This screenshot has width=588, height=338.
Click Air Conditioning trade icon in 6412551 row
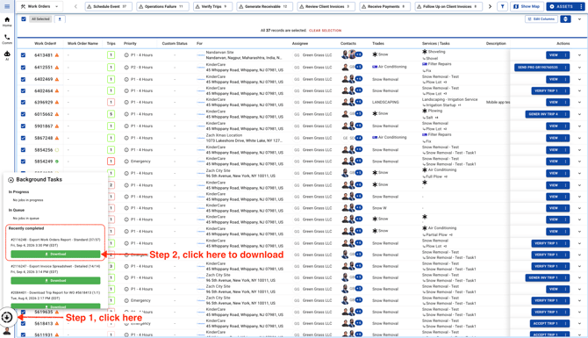pos(375,67)
